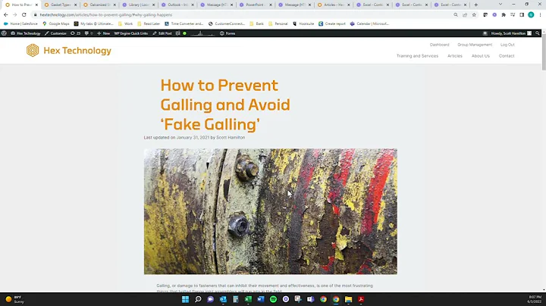The width and height of the screenshot is (546, 306).
Task: Open File Explorer from the taskbar
Action: click(348, 299)
